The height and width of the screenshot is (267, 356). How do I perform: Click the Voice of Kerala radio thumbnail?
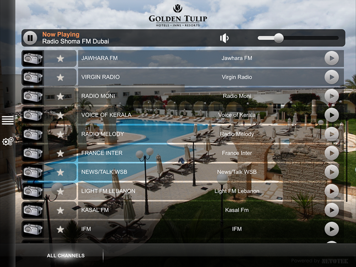click(x=33, y=115)
